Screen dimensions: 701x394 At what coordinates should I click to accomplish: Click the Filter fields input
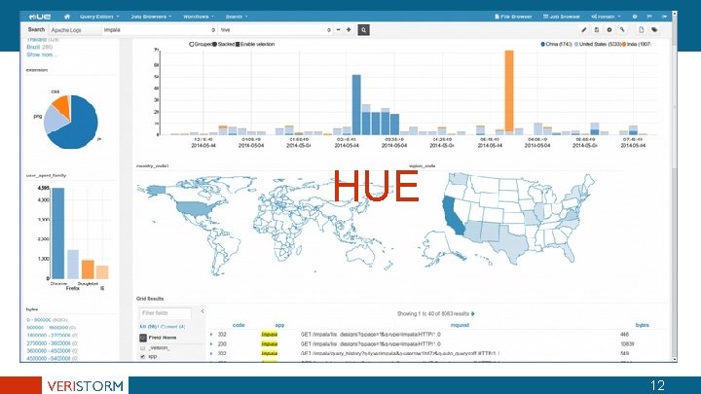point(165,312)
